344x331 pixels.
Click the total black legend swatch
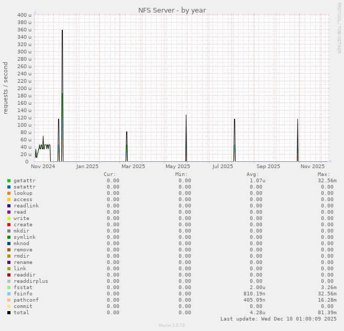coord(9,313)
